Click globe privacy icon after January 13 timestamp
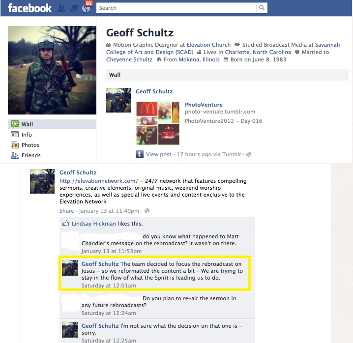The height and width of the screenshot is (343, 353). pos(147,211)
